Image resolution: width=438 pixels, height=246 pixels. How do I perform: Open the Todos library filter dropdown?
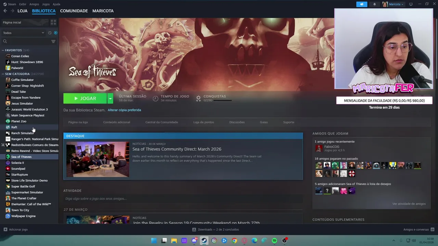click(23, 33)
